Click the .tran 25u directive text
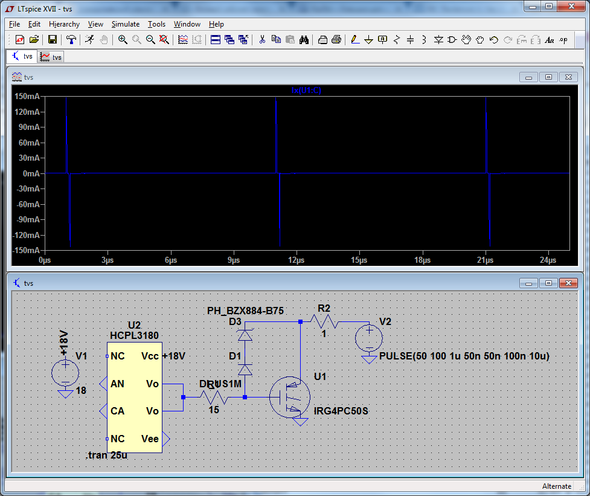 point(106,455)
